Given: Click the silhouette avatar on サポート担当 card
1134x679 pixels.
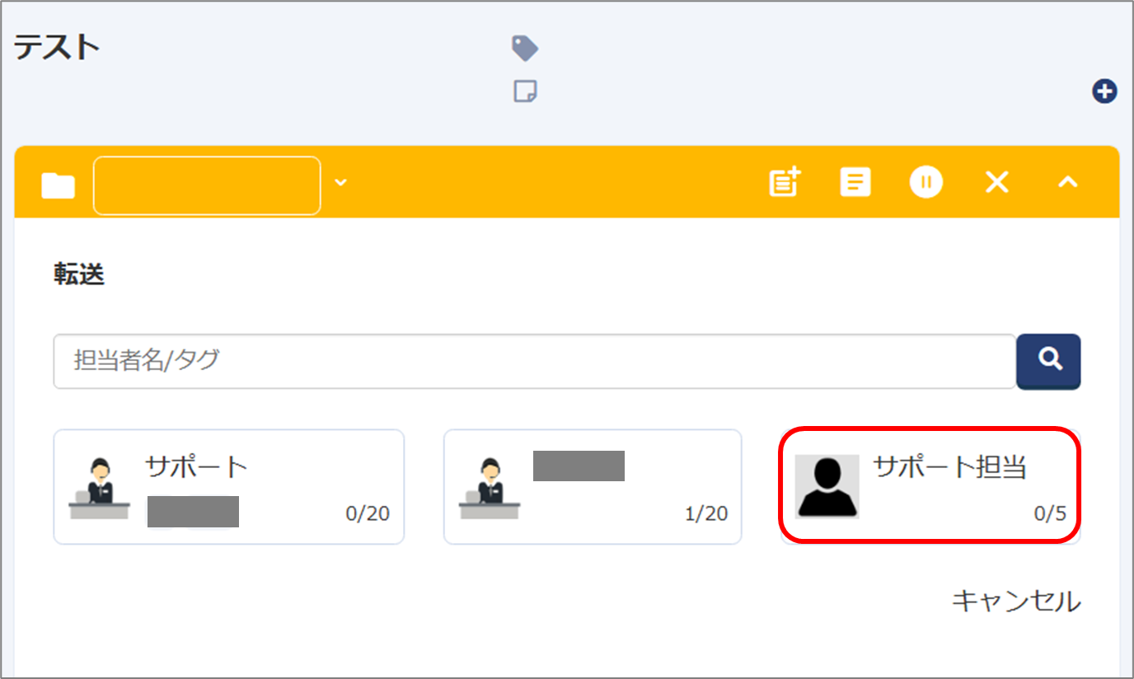Looking at the screenshot, I should click(x=827, y=486).
